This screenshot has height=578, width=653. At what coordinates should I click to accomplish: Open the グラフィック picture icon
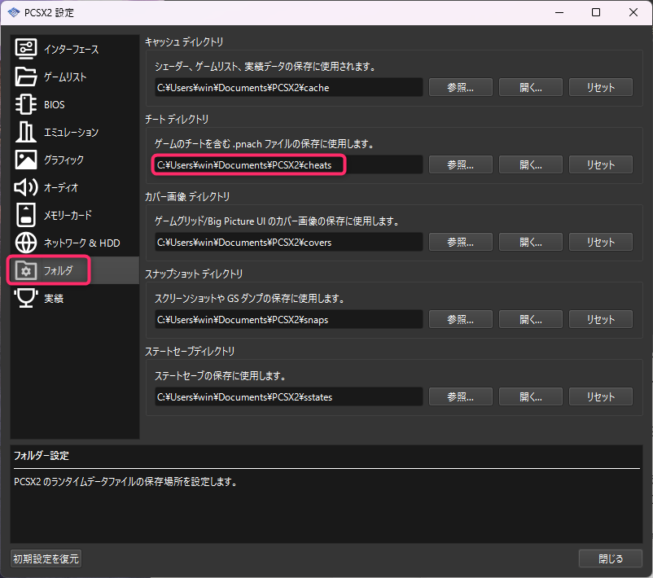[x=26, y=160]
